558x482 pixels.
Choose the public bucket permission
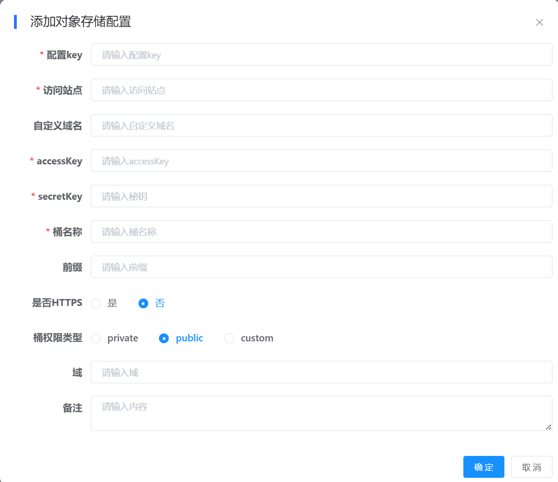coord(164,339)
